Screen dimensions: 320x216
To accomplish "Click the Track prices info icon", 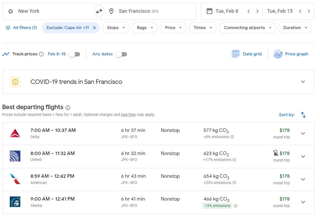I will pyautogui.click(x=41, y=54).
